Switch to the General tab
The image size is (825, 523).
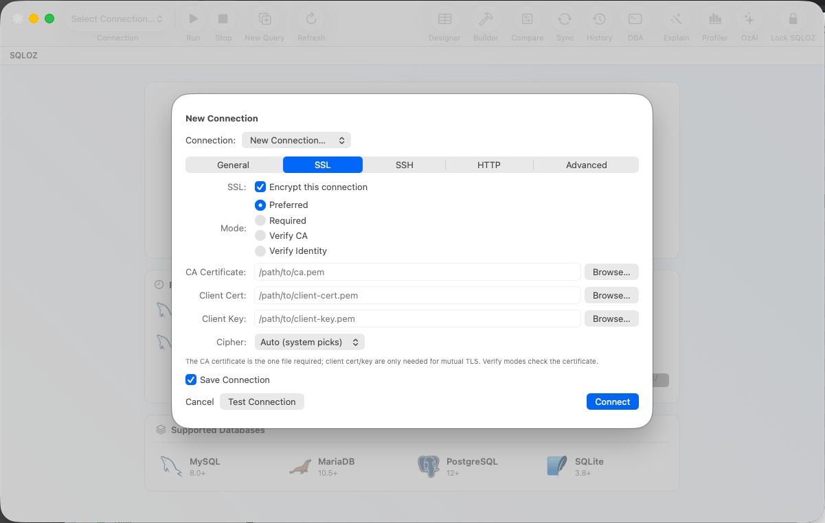(x=234, y=165)
